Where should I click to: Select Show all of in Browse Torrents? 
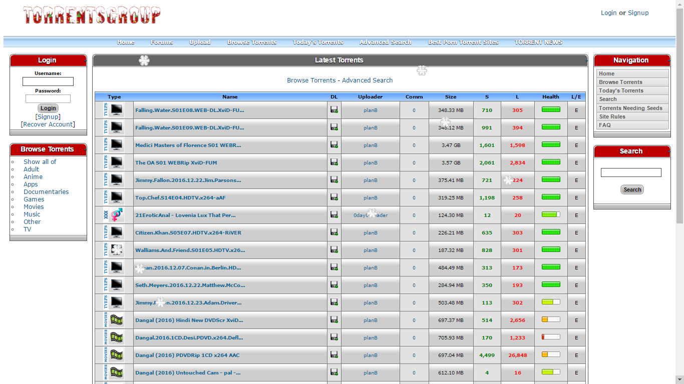[40, 162]
